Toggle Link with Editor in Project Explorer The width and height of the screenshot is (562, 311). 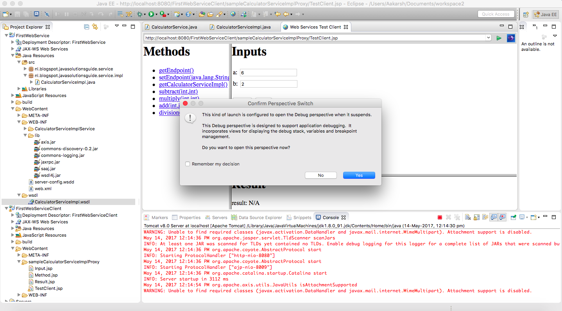point(95,27)
